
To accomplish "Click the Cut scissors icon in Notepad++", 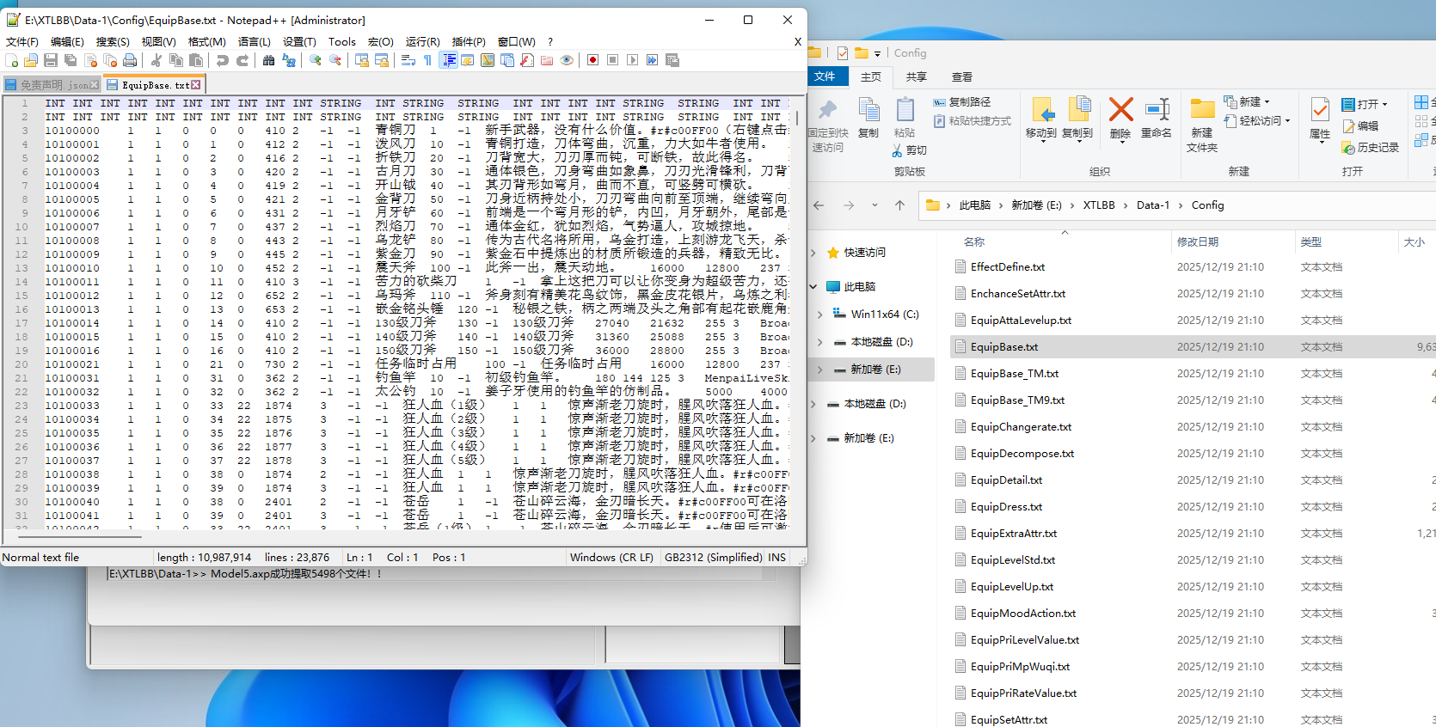I will point(156,60).
